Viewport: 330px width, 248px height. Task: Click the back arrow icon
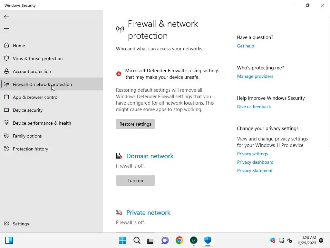click(x=6, y=17)
